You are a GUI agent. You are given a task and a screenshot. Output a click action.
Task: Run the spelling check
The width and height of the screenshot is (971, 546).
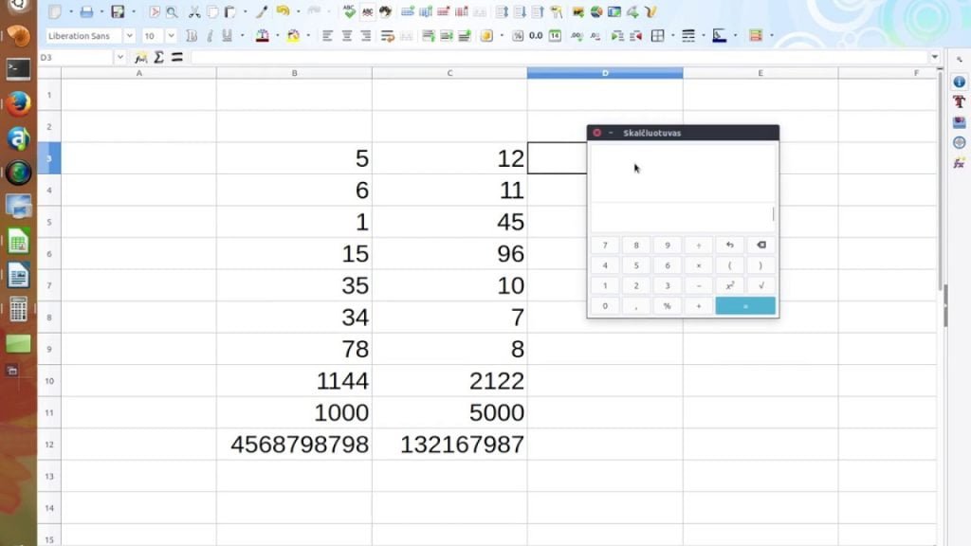[x=349, y=11]
